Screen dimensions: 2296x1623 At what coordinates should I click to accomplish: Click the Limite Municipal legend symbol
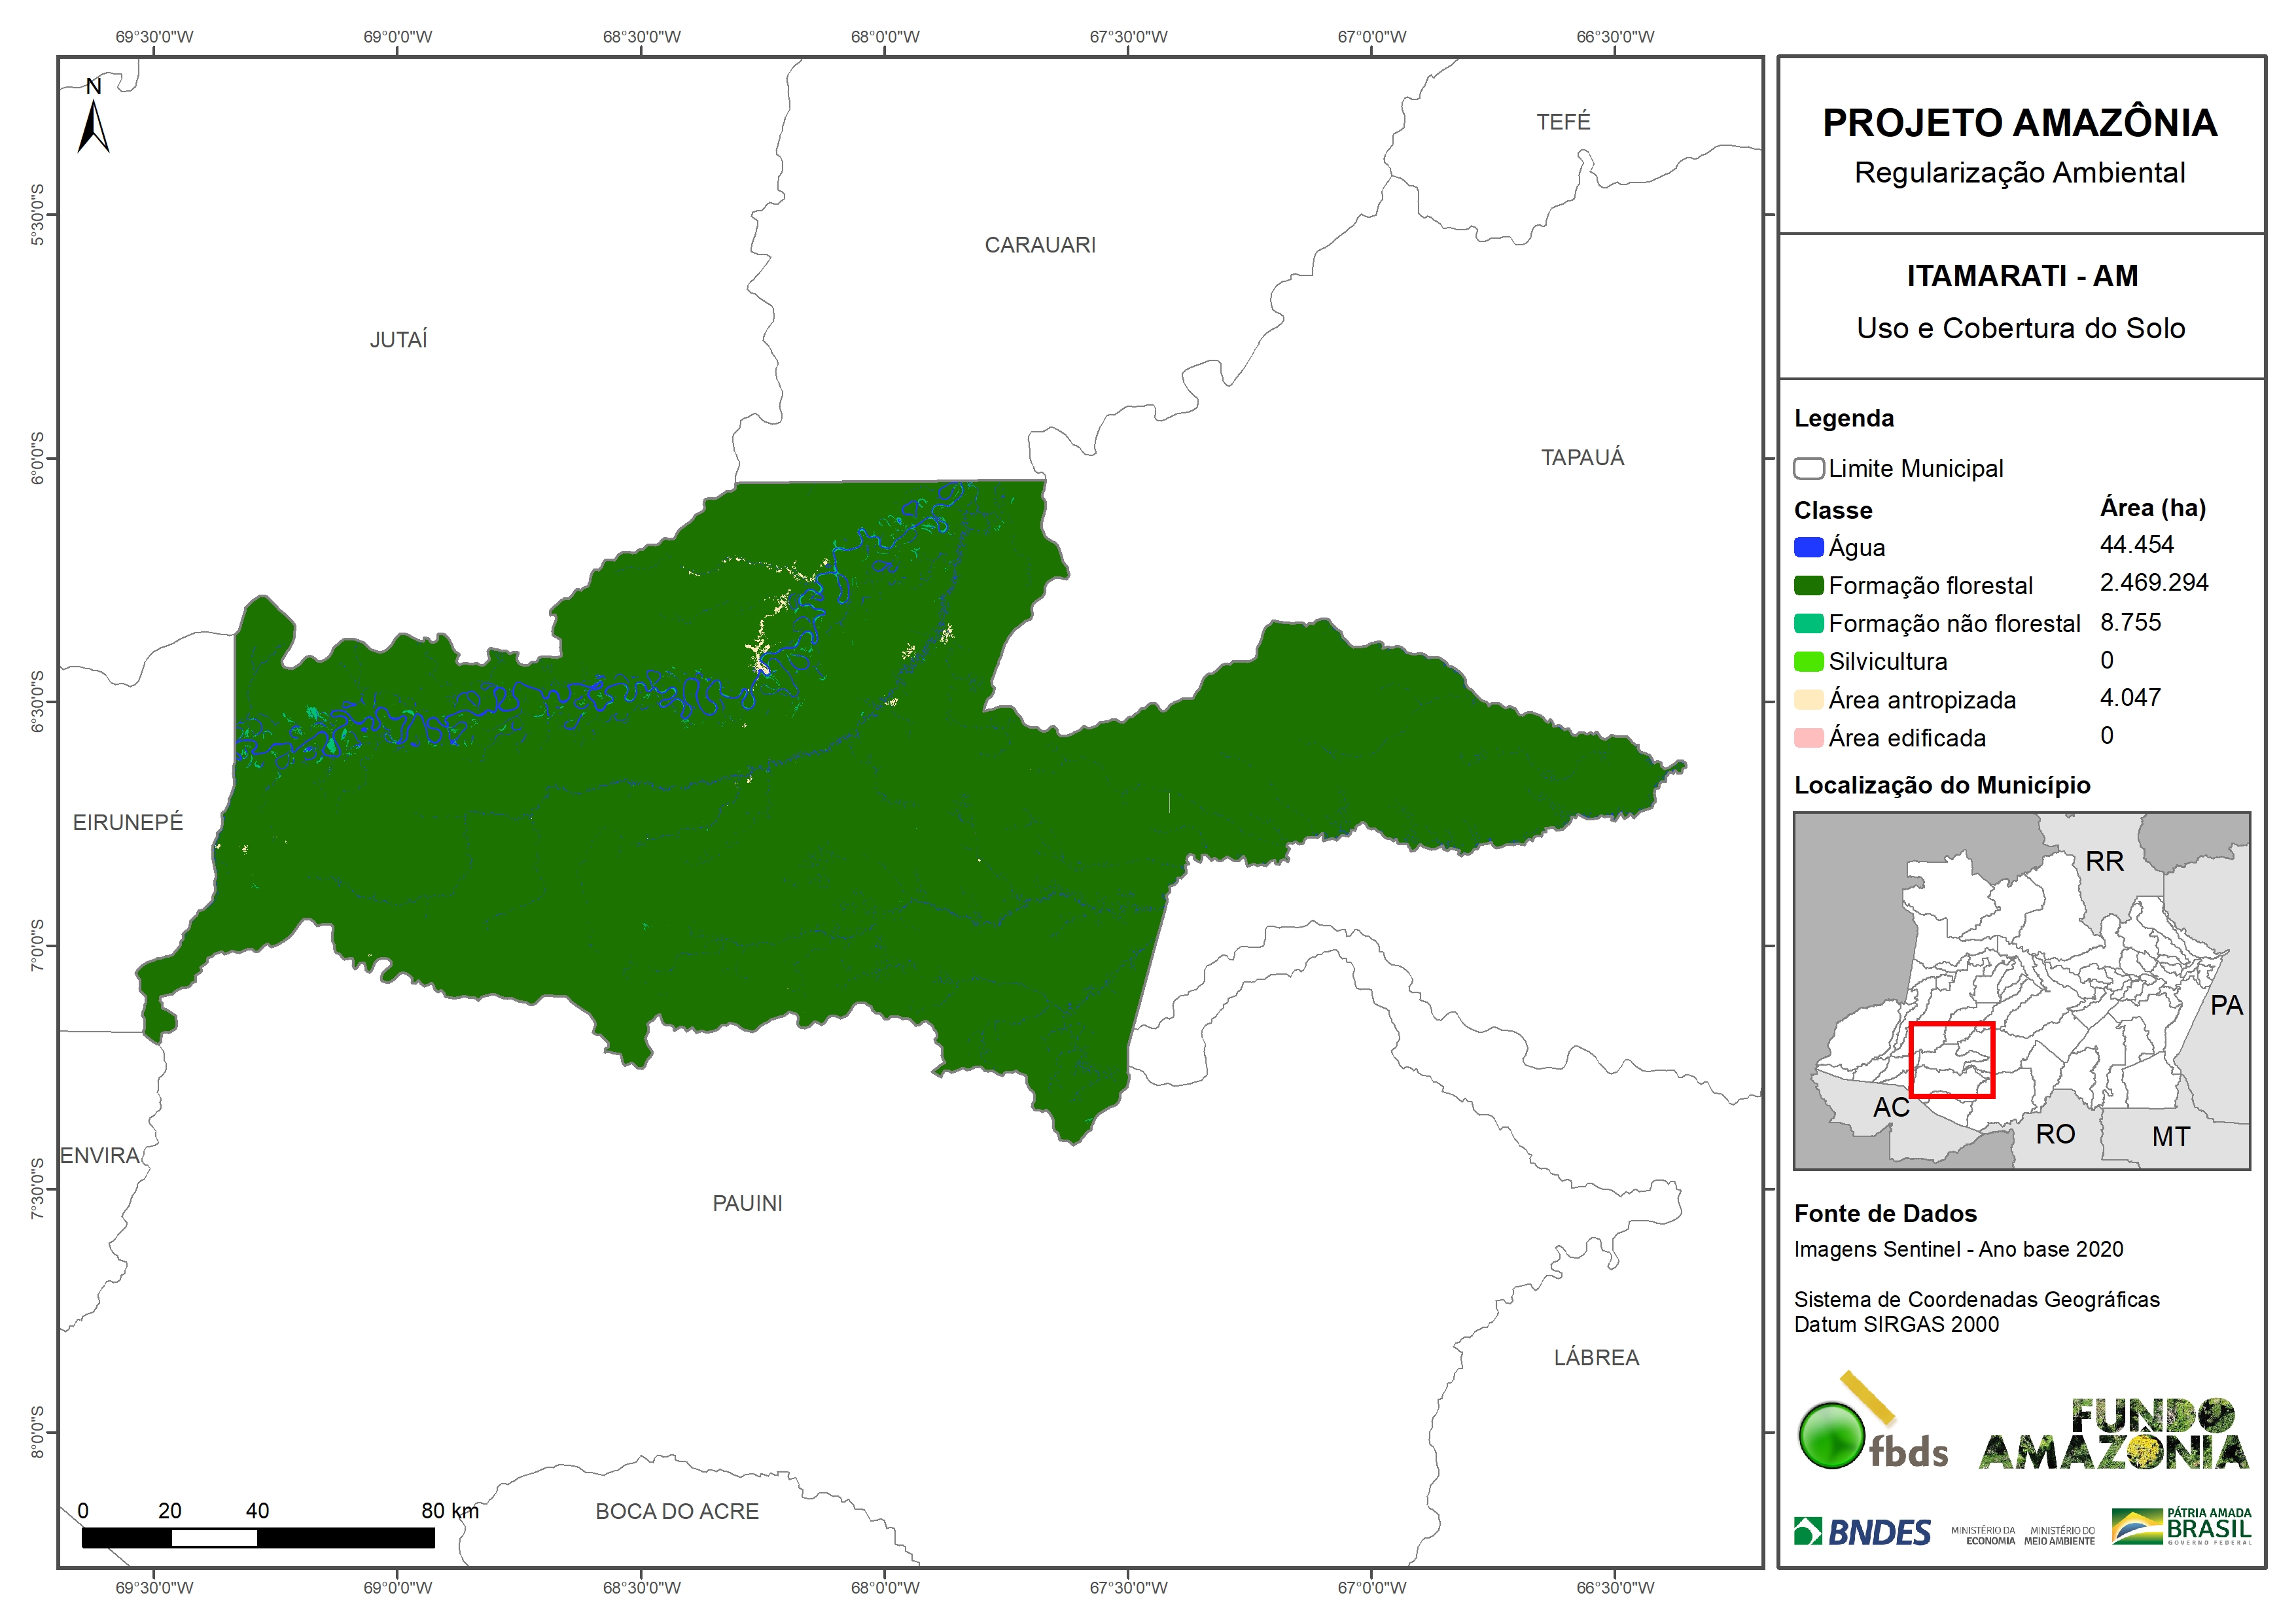[1808, 469]
